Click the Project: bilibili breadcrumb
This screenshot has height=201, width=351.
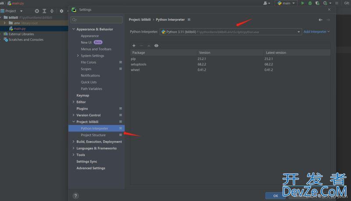click(x=140, y=19)
